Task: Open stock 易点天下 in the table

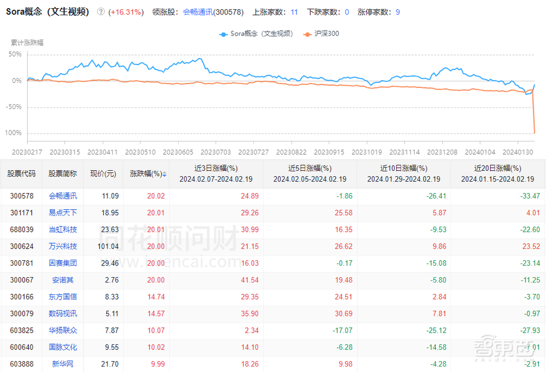Action: click(63, 213)
